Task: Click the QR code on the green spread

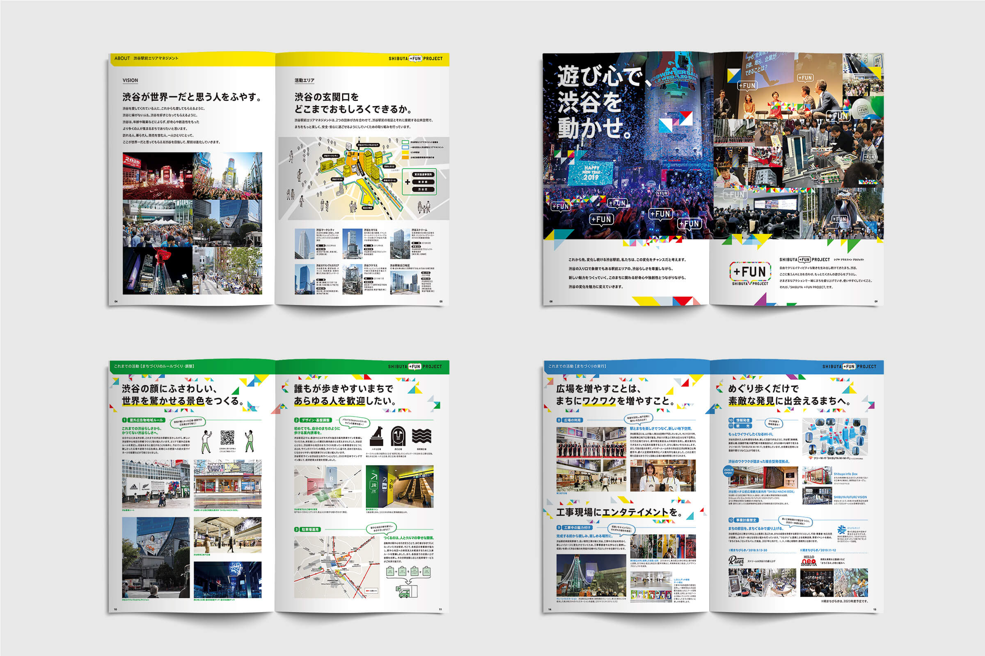Action: point(227,437)
